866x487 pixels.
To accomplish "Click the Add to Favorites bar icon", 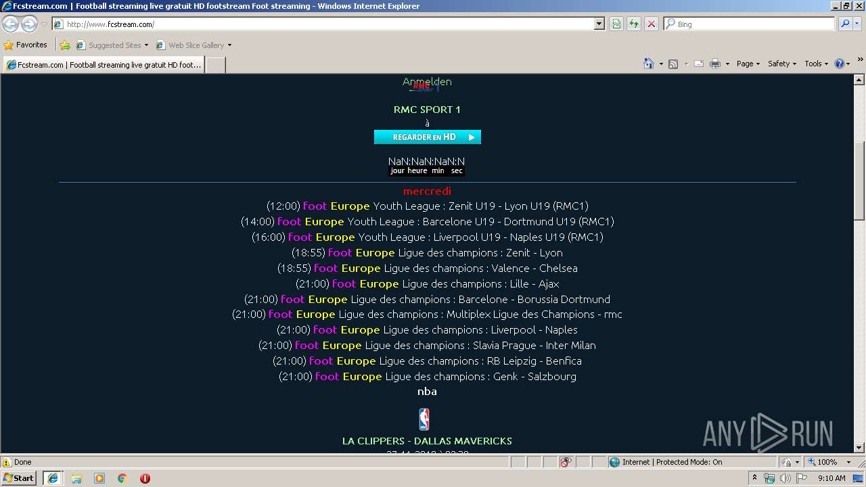I will pos(65,45).
